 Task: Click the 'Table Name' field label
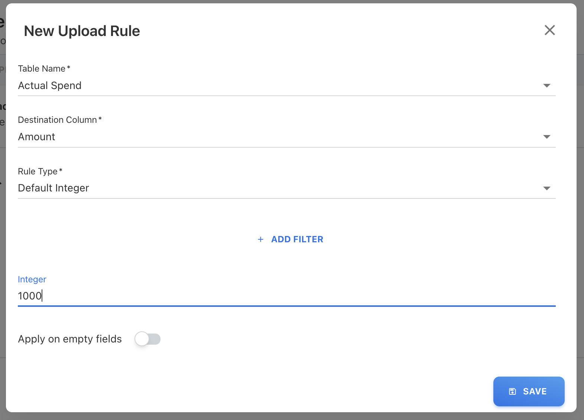pos(42,69)
